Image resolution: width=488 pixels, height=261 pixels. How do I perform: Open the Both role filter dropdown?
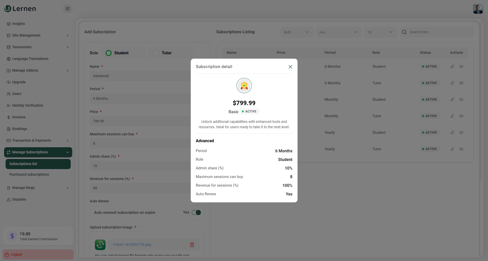[296, 32]
